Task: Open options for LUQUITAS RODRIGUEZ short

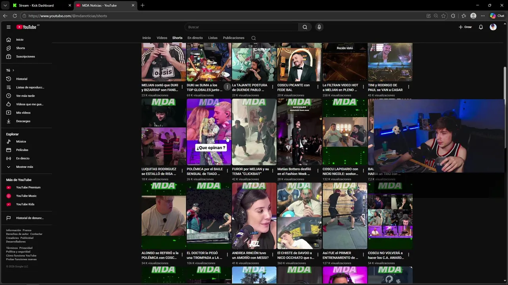Action: (x=182, y=171)
